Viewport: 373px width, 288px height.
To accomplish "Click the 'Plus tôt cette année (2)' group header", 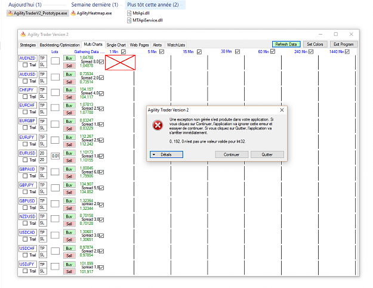I will [153, 5].
